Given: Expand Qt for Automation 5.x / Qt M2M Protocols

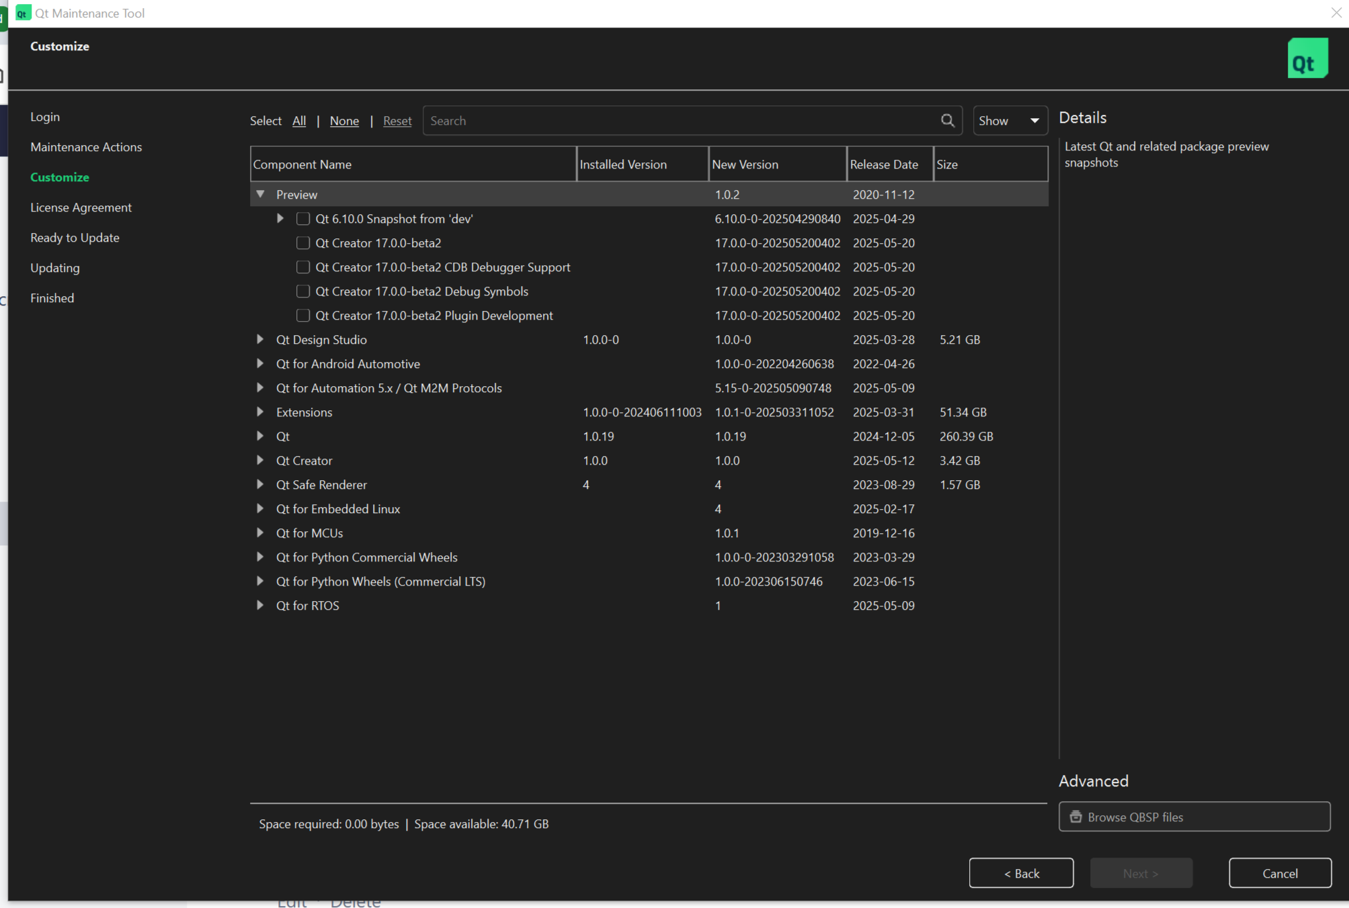Looking at the screenshot, I should tap(260, 388).
